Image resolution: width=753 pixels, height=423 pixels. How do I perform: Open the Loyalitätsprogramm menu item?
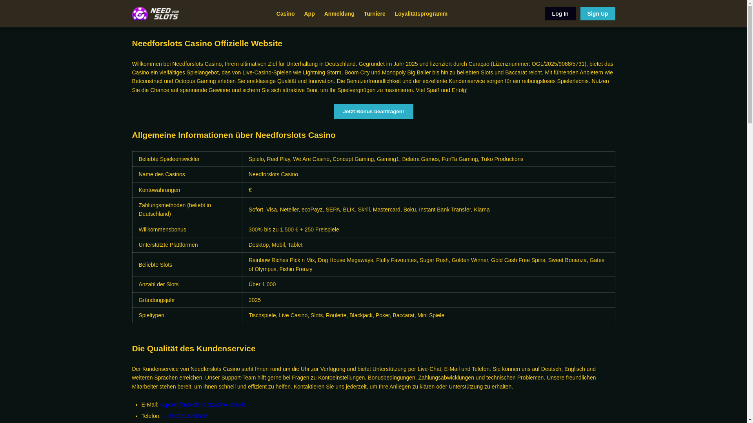(x=421, y=14)
